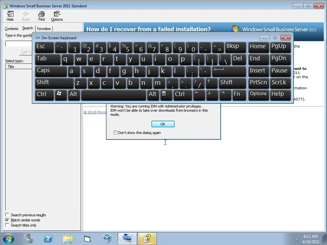Toggle the Caps key on On-Screen Keyboard
The height and width of the screenshot is (245, 327).
coord(51,71)
